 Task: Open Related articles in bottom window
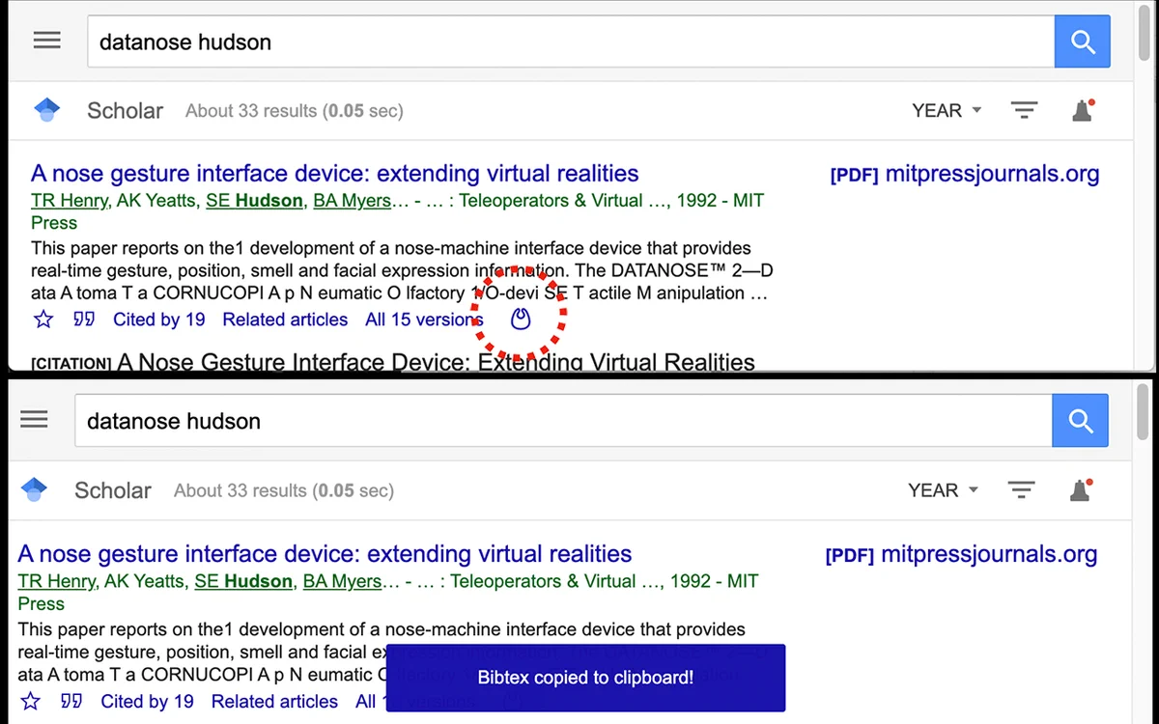[274, 701]
